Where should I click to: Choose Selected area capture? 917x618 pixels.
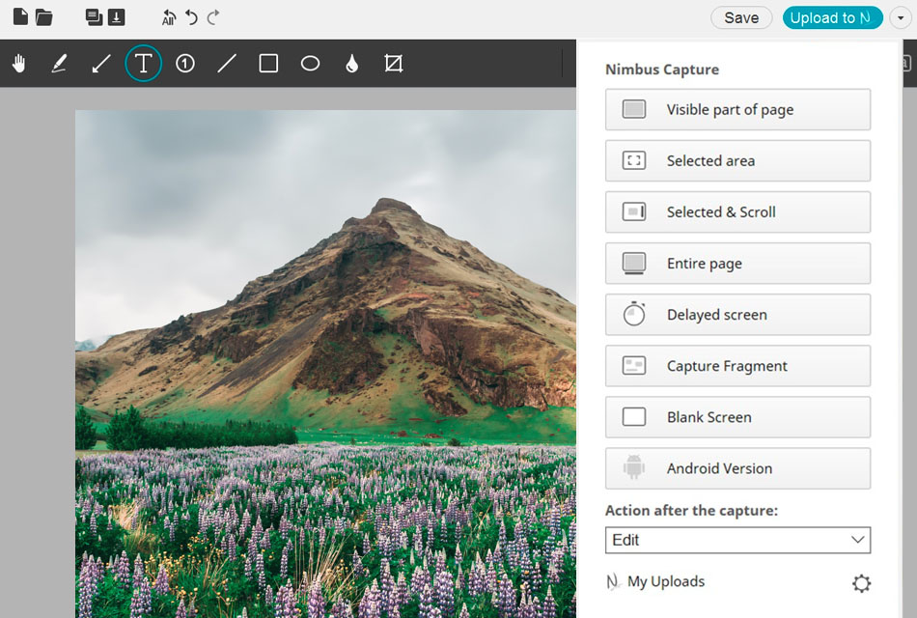737,160
